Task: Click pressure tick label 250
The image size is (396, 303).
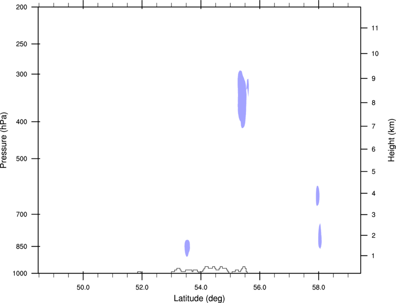Action: (21, 44)
